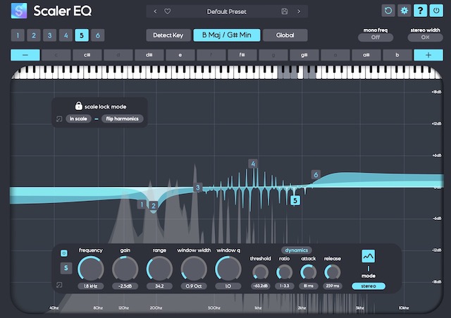Save the preset using the disk icon

(285, 11)
